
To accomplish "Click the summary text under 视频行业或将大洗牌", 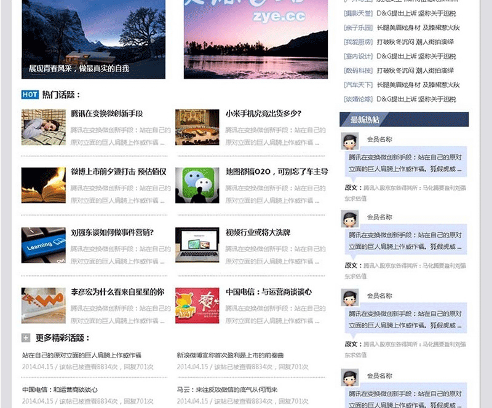I will click(x=275, y=255).
